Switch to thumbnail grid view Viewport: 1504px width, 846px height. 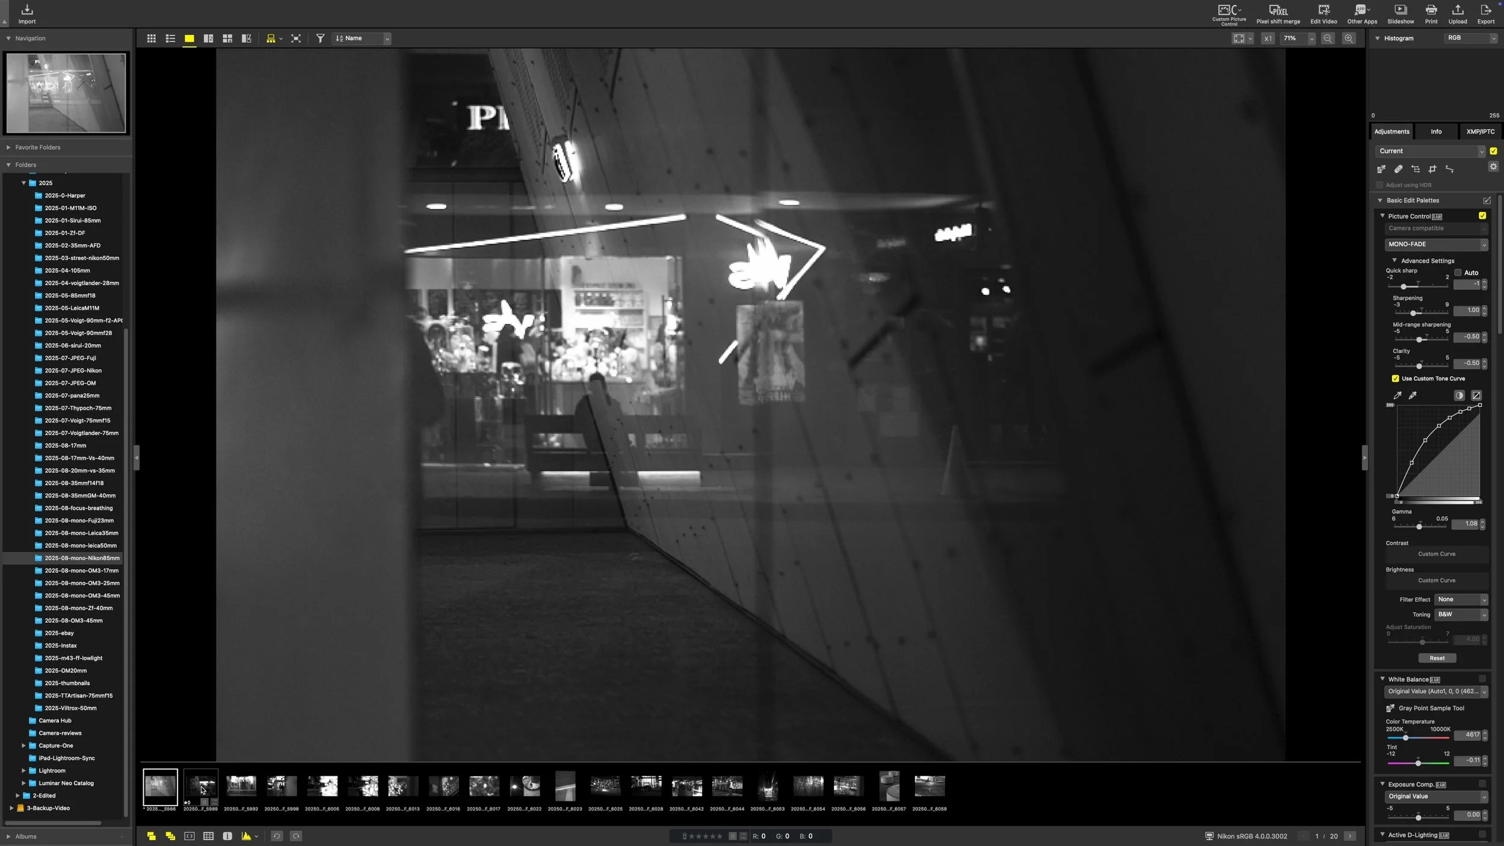coord(152,39)
